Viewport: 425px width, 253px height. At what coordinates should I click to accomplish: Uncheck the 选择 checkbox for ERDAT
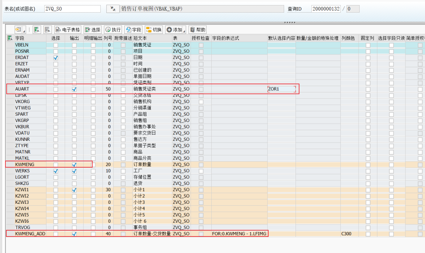point(55,58)
